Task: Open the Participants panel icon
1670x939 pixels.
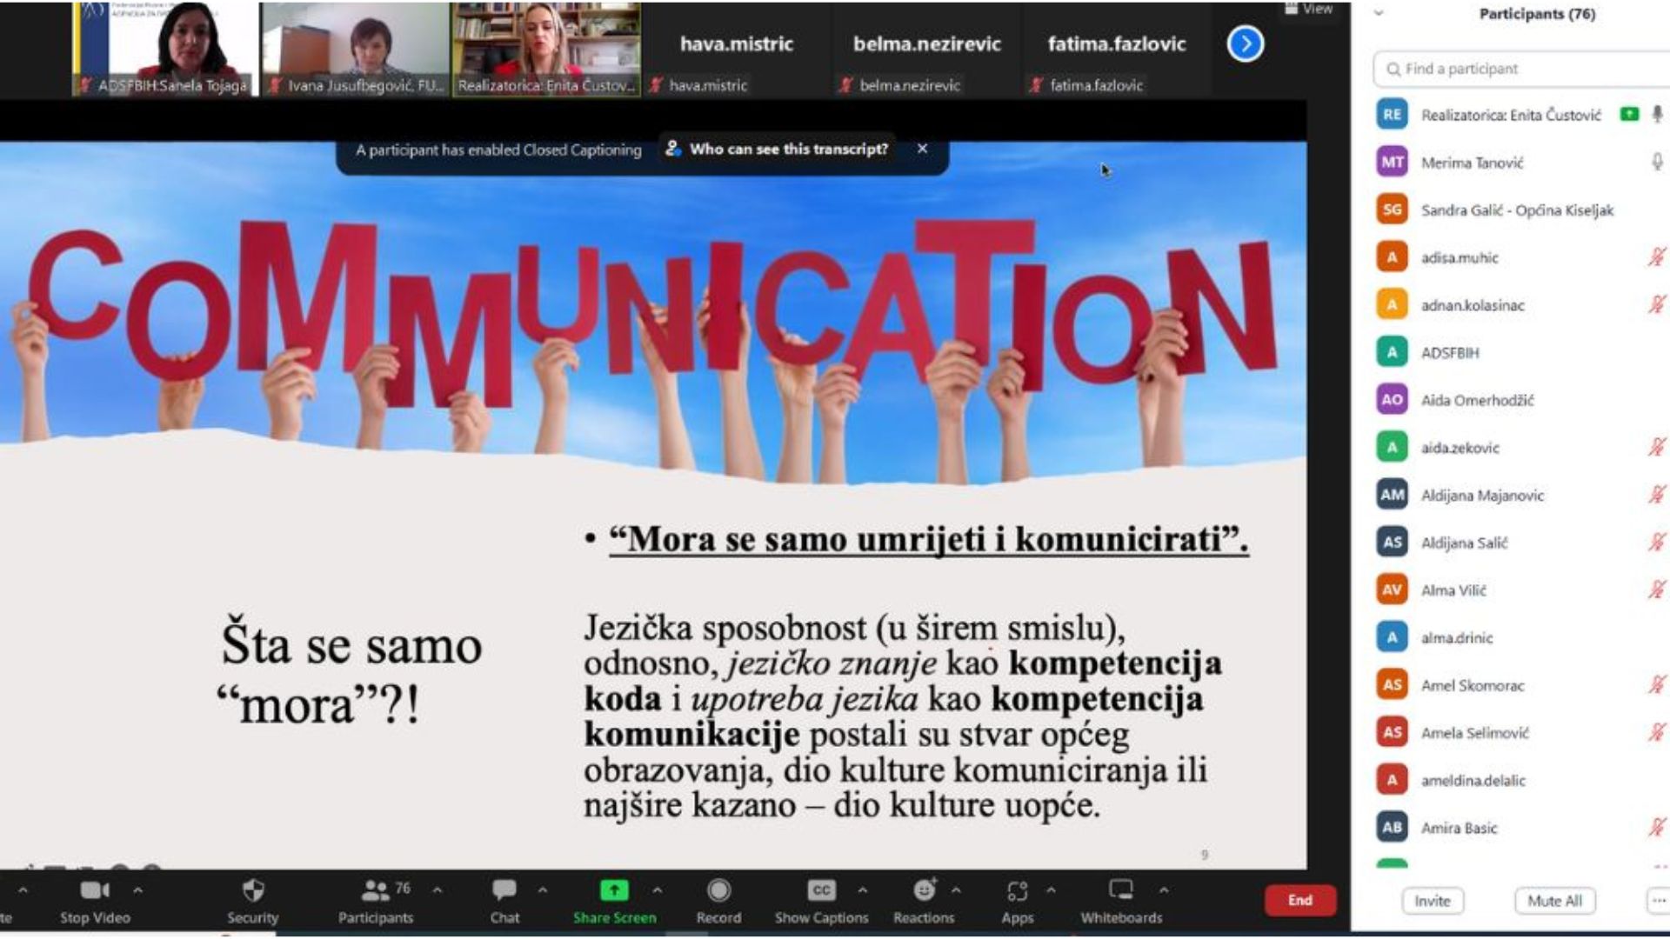Action: pos(376,891)
